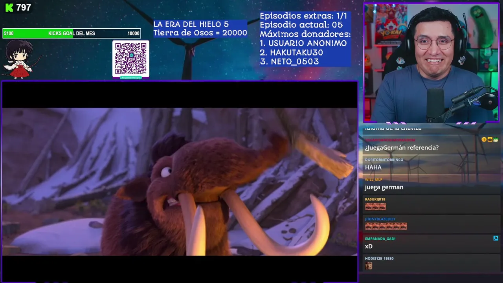Click the viewer count 797
Image resolution: width=503 pixels, height=283 pixels.
[x=24, y=7]
